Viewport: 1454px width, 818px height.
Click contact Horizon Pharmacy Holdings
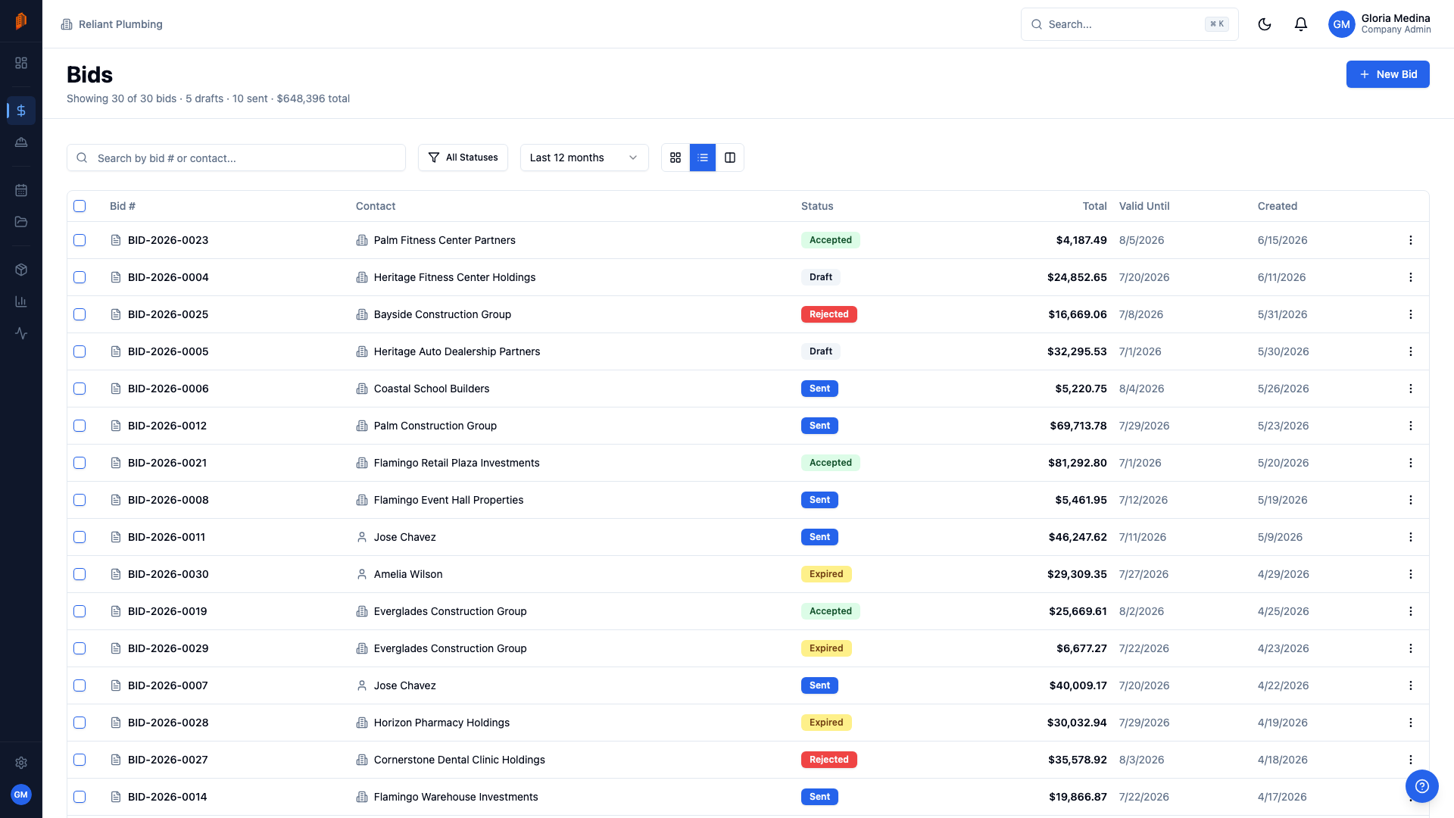pos(442,723)
